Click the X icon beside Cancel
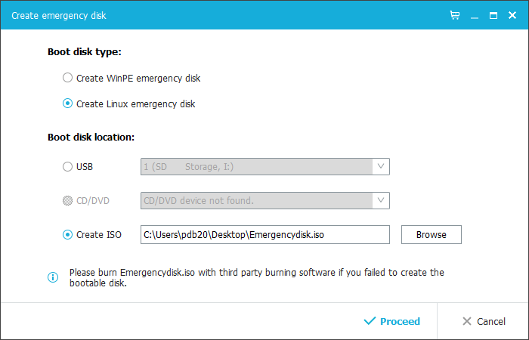Viewport: 529px width, 340px height. [467, 321]
